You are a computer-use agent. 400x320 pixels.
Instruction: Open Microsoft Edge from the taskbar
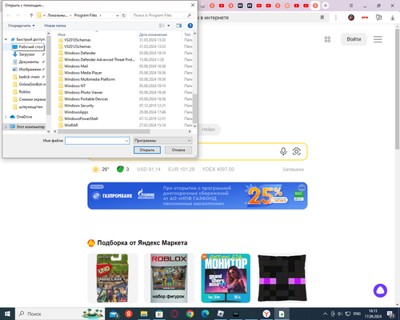tap(205, 314)
